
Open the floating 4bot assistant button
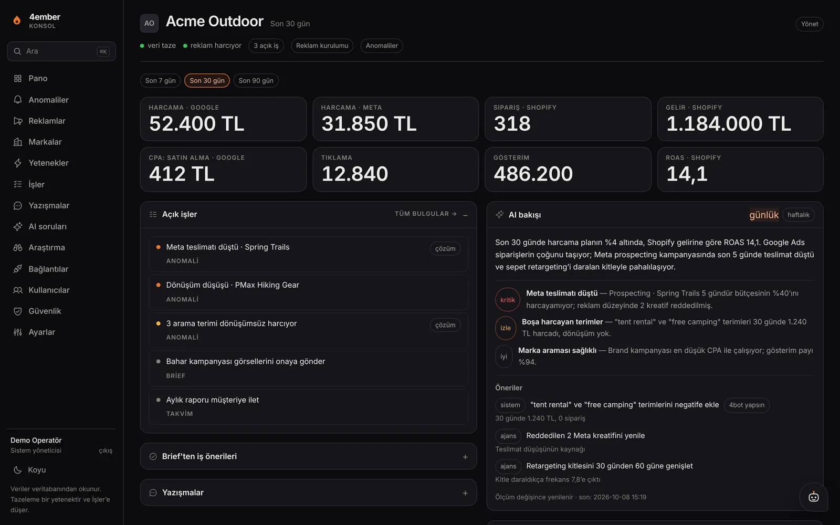pos(813,497)
